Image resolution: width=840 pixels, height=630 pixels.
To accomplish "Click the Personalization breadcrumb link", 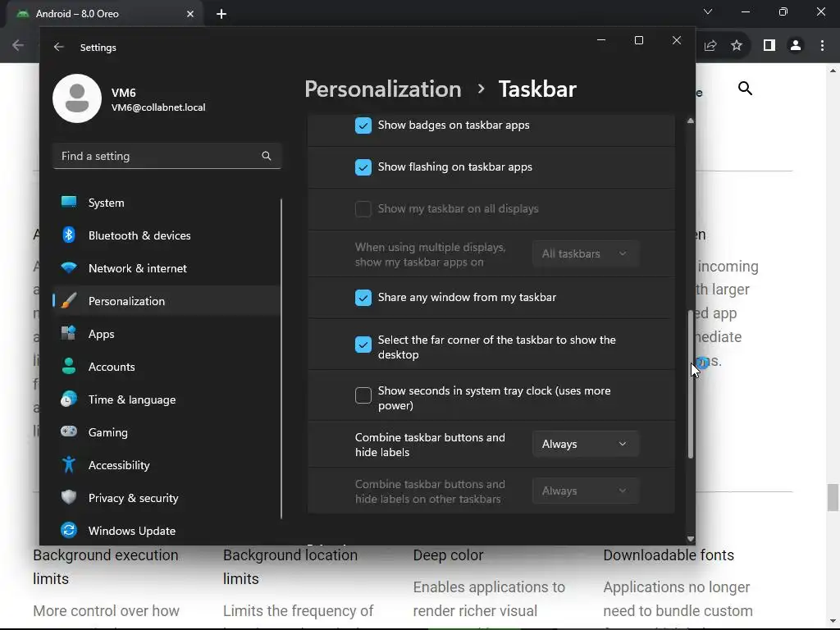I will tap(382, 89).
